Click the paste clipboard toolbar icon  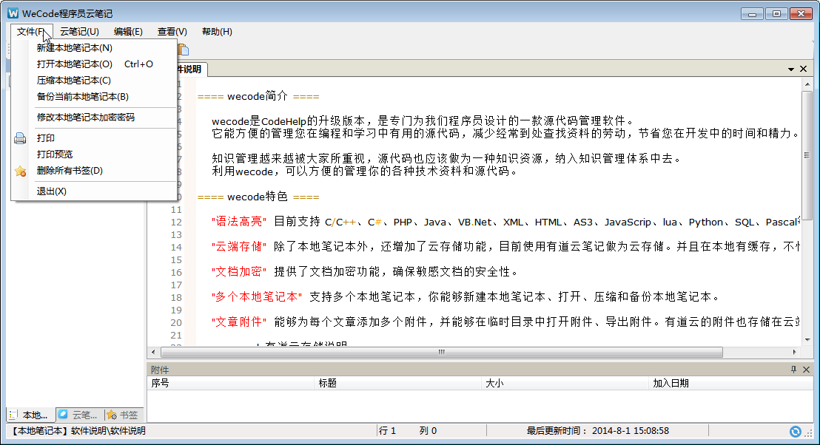pyautogui.click(x=183, y=50)
